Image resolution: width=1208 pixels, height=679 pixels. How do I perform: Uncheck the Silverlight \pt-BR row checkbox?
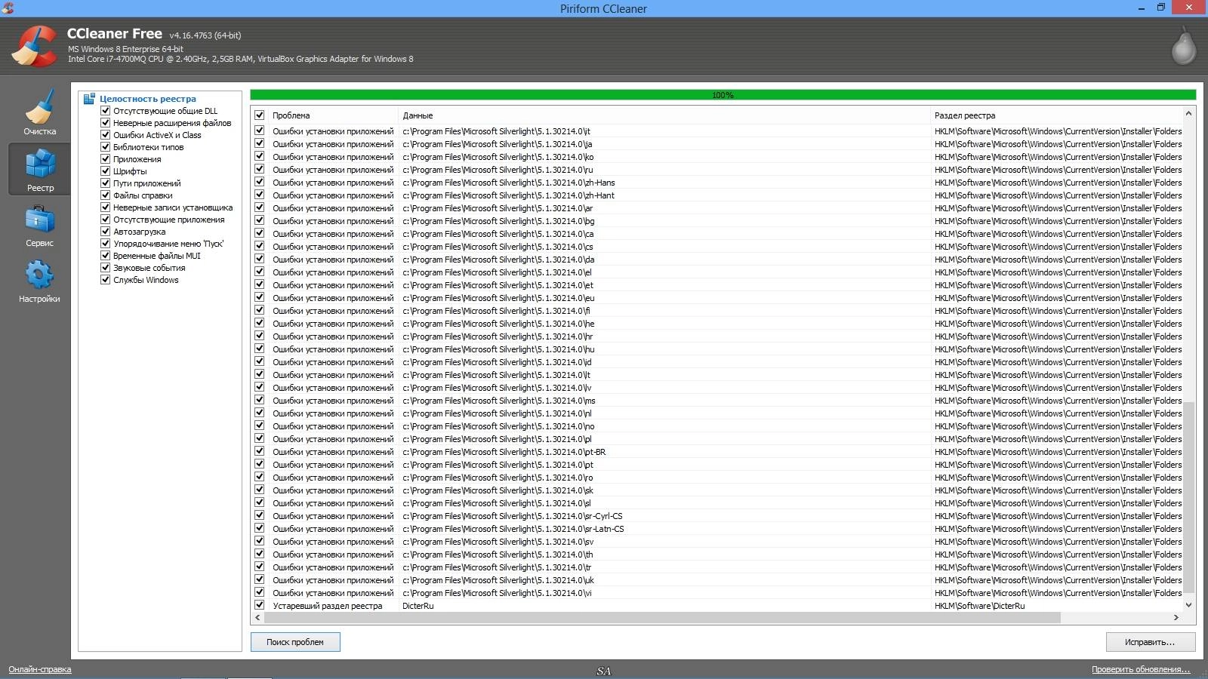[259, 451]
